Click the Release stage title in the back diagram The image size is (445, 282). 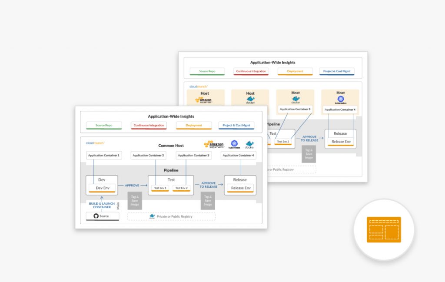click(x=340, y=134)
